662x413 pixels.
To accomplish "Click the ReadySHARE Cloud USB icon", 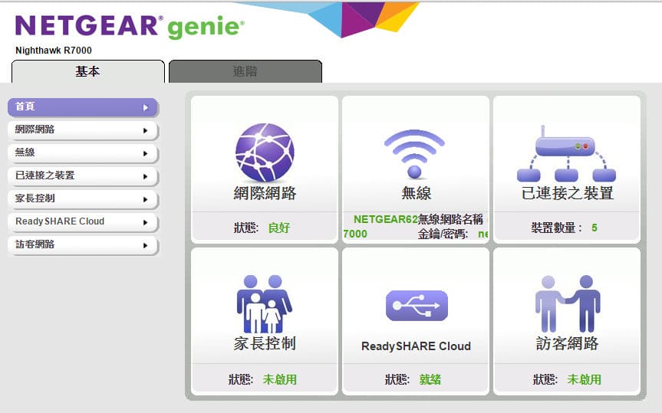I will coord(417,306).
